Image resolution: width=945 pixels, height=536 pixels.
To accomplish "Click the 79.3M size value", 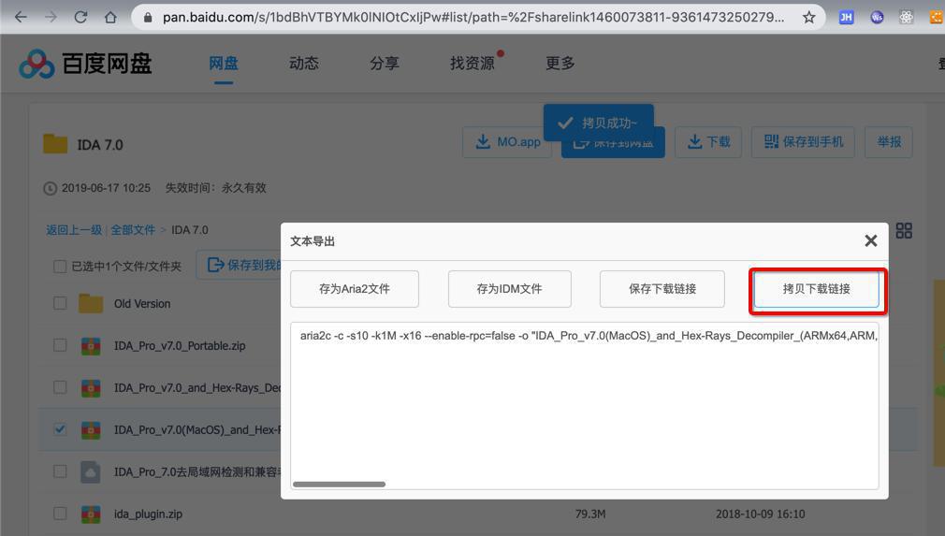I will 590,514.
